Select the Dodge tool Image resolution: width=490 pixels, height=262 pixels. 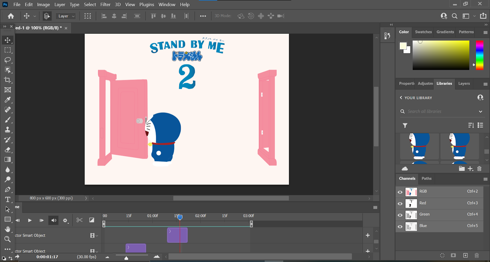tap(8, 180)
